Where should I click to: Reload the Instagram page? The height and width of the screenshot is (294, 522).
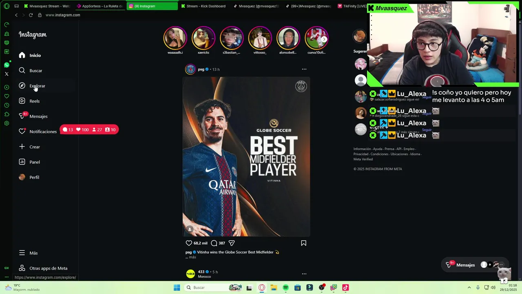[31, 15]
